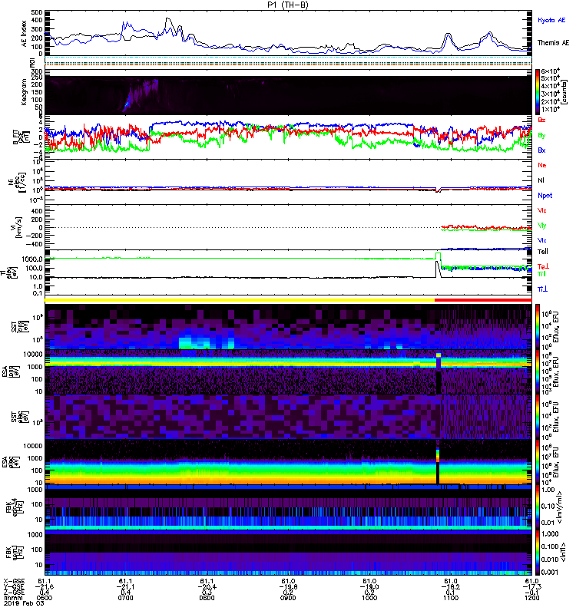Click the X-GSE row label
Screen dimensions: 576x614
(x=14, y=582)
